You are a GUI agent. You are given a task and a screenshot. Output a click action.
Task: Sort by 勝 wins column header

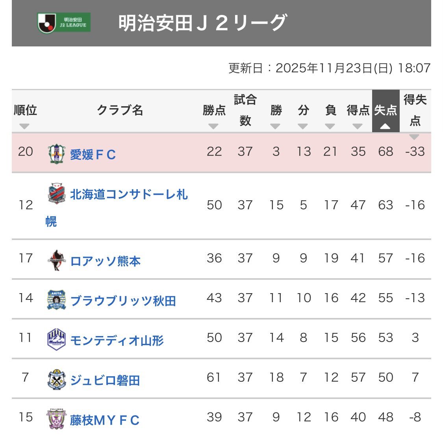pyautogui.click(x=276, y=112)
